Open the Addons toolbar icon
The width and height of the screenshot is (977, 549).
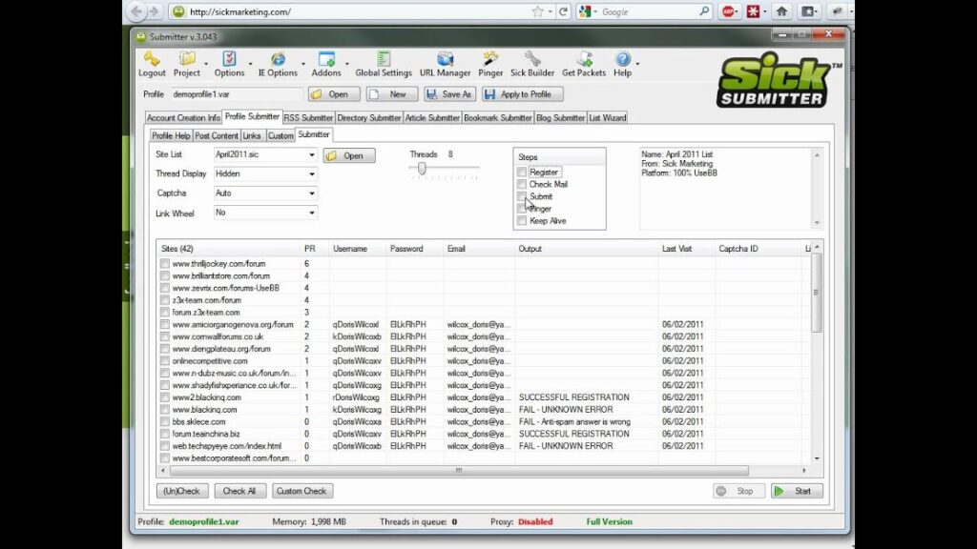tap(326, 64)
